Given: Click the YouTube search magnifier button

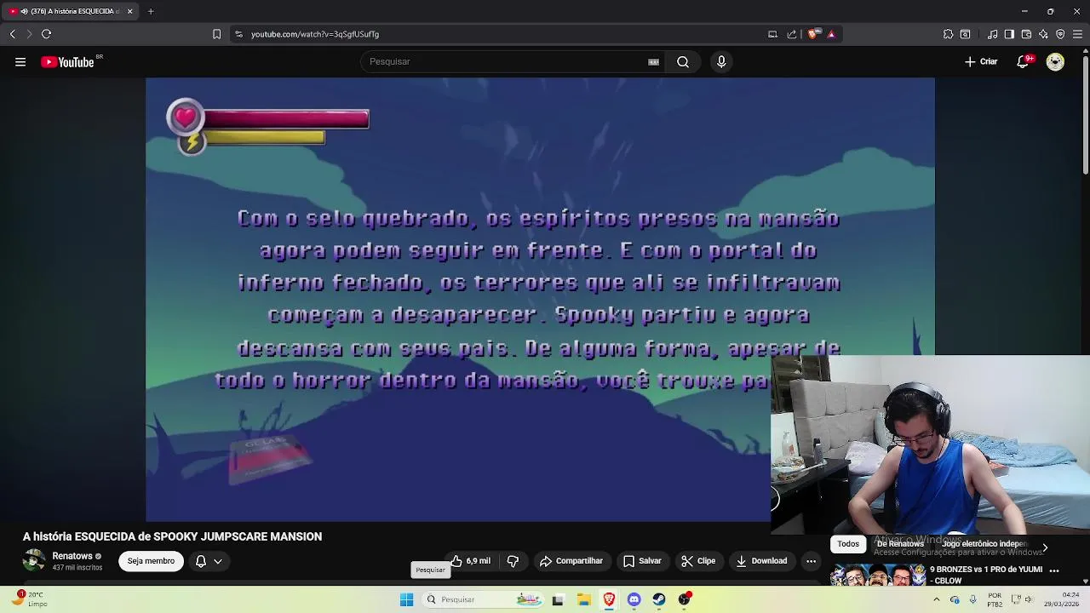Looking at the screenshot, I should tap(683, 61).
